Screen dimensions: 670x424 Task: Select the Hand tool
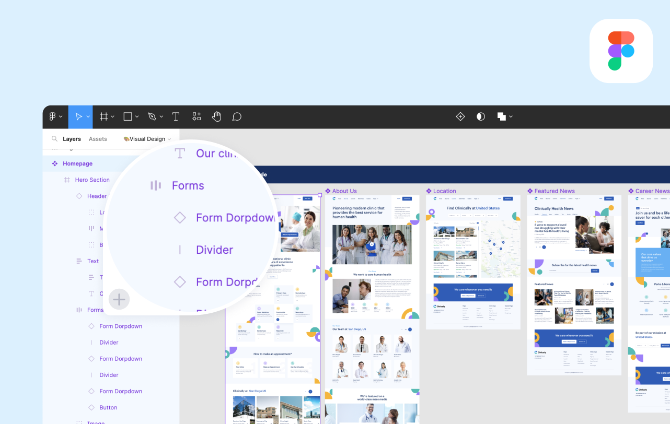(x=216, y=117)
